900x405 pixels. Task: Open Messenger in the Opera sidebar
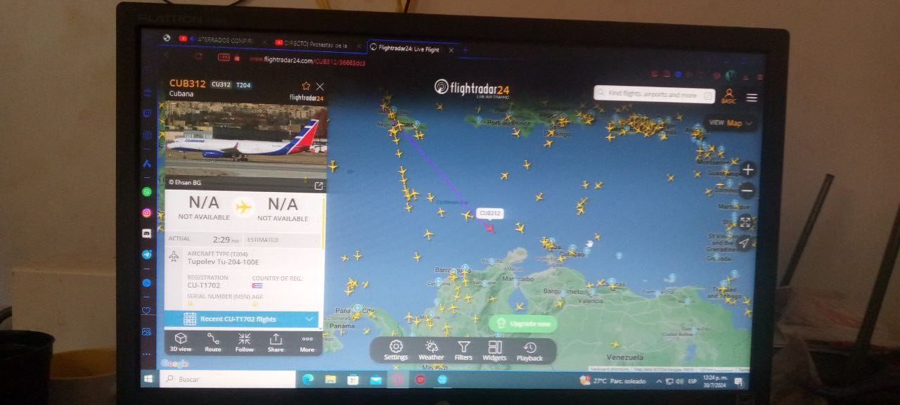(146, 283)
